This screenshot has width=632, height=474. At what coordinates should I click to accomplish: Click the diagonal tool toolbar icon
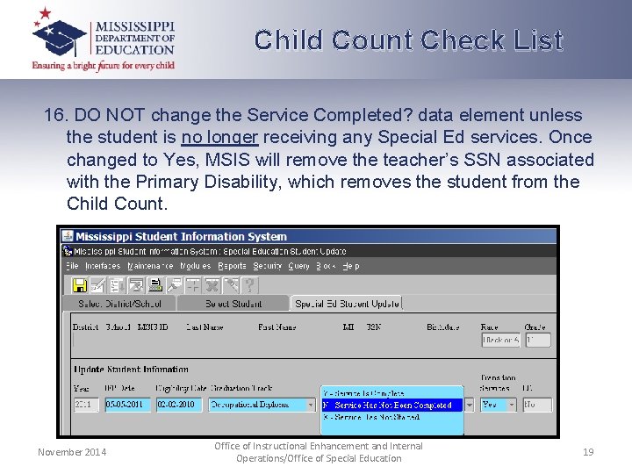(x=232, y=285)
